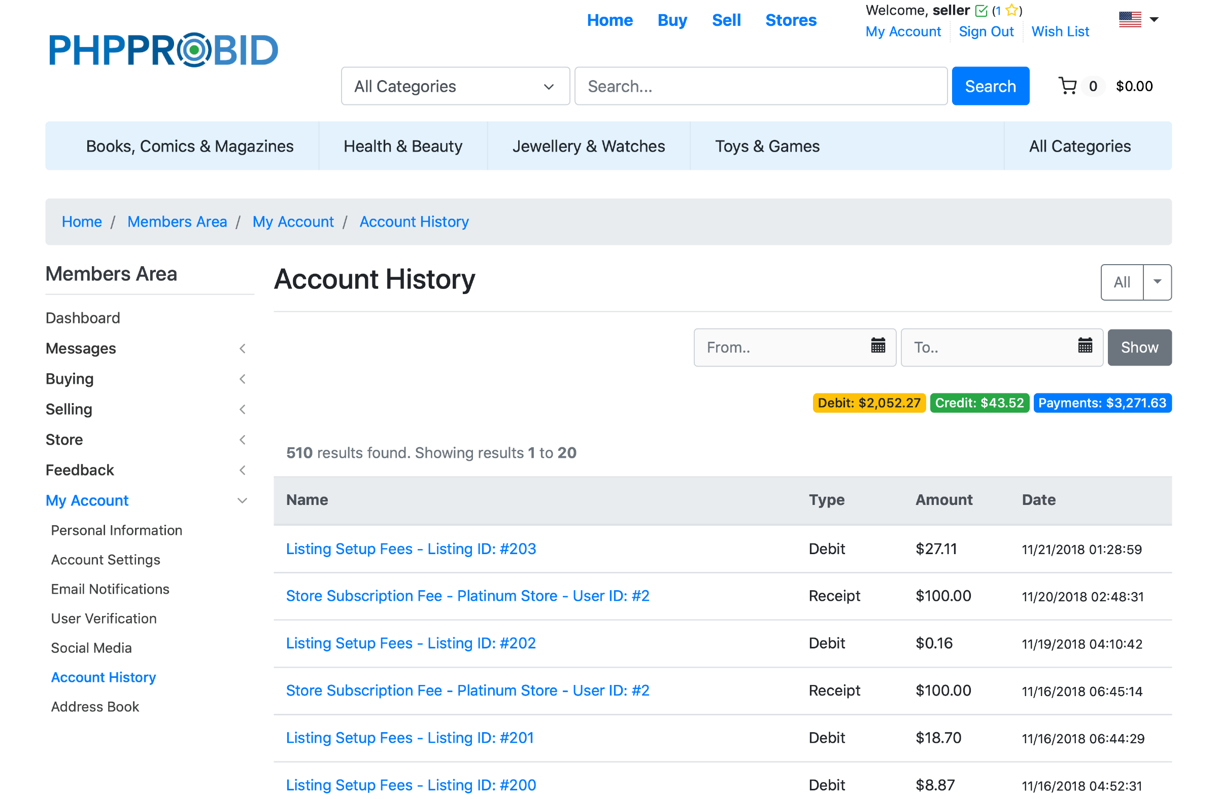This screenshot has width=1218, height=799.
Task: Click the yellow Debit total badge
Action: tap(868, 403)
